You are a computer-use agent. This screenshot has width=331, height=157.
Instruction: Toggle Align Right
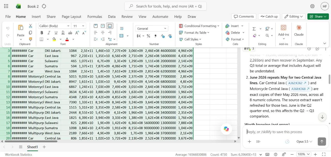tap(110, 33)
